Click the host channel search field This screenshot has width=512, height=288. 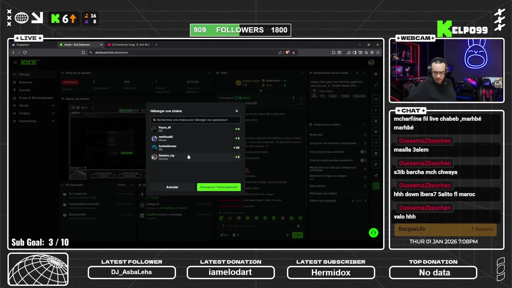(196, 120)
